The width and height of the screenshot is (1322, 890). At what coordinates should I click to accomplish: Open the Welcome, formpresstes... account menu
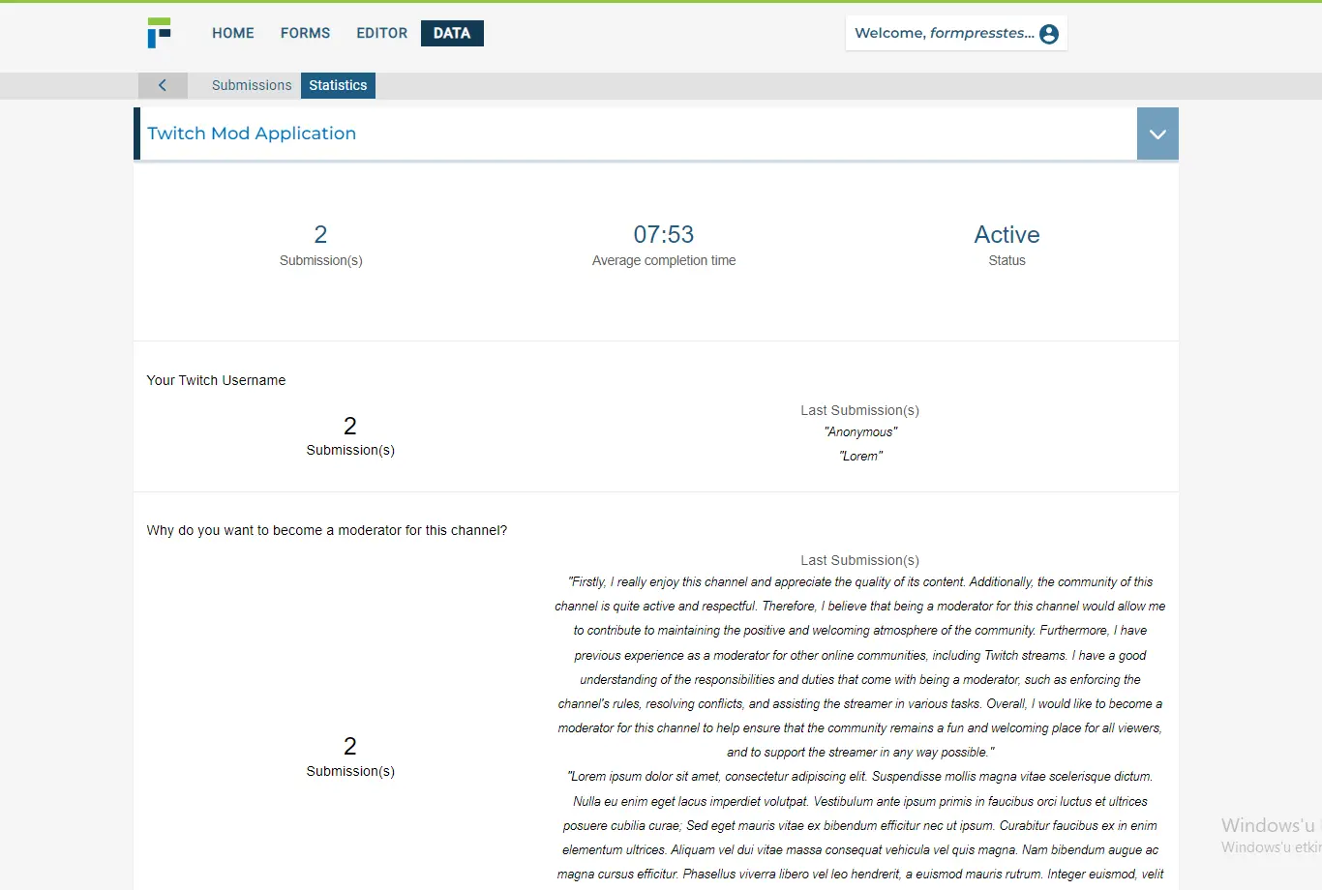(956, 33)
